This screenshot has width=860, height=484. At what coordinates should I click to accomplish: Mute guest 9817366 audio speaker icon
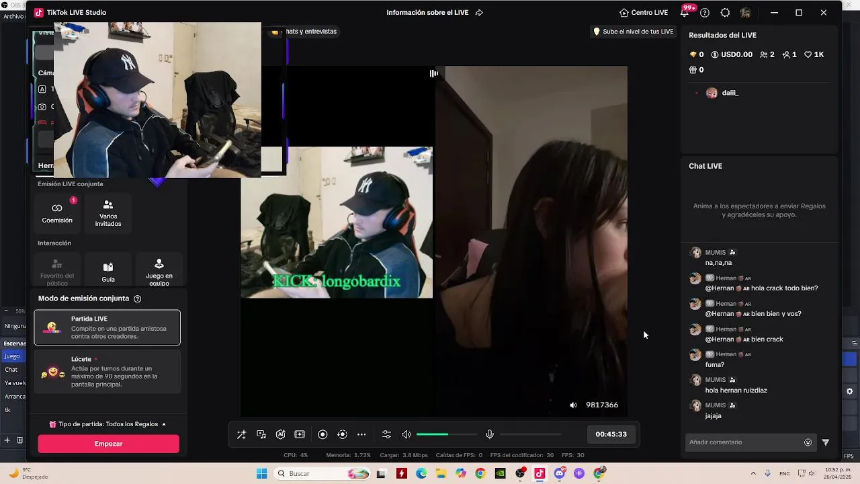(573, 405)
